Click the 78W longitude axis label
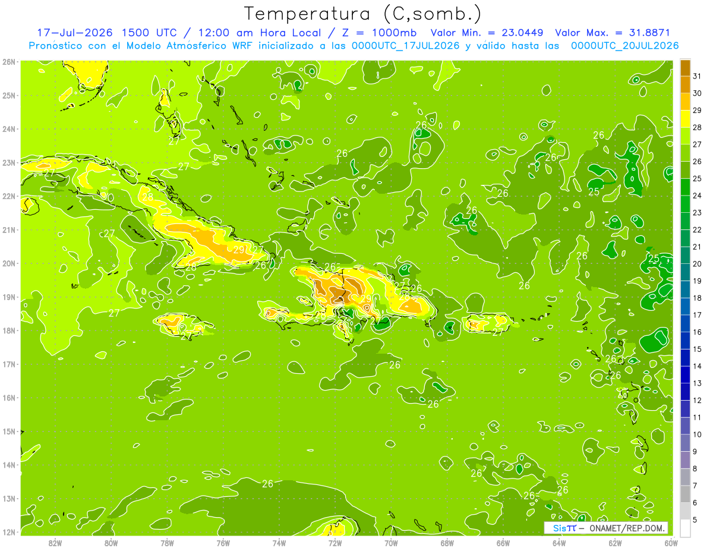This screenshot has height=551, width=713. [x=167, y=543]
